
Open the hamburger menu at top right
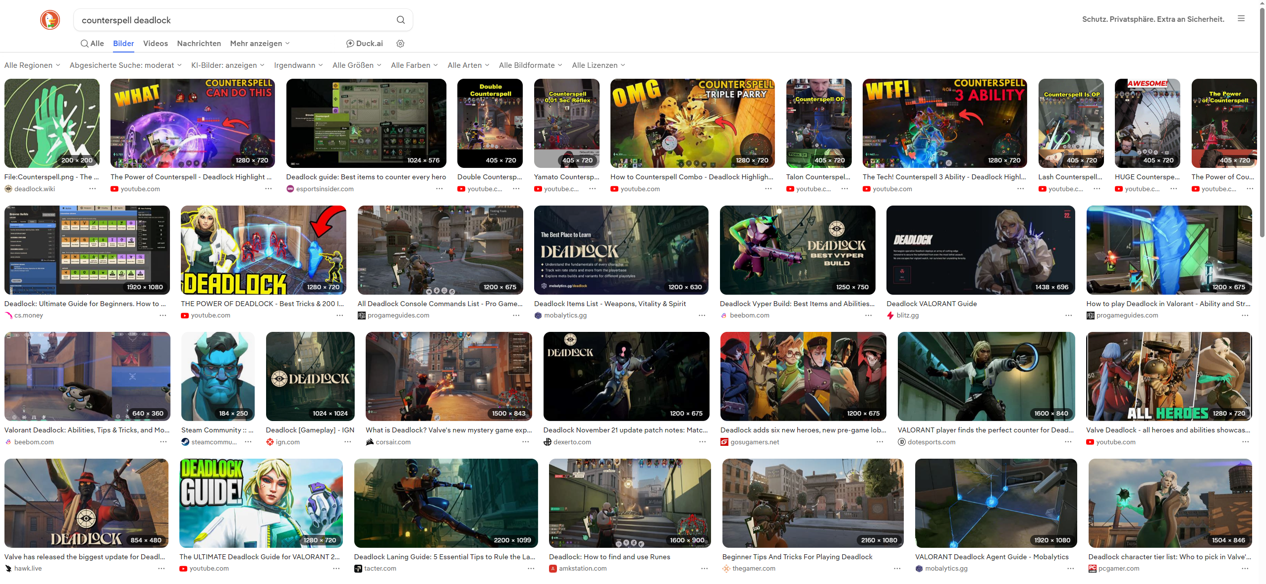tap(1241, 19)
